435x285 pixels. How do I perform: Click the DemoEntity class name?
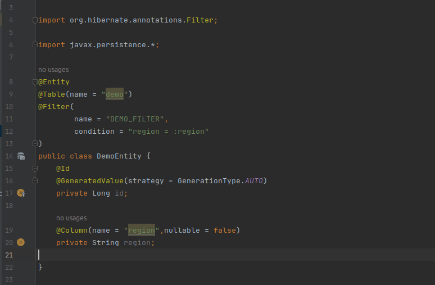coord(119,156)
